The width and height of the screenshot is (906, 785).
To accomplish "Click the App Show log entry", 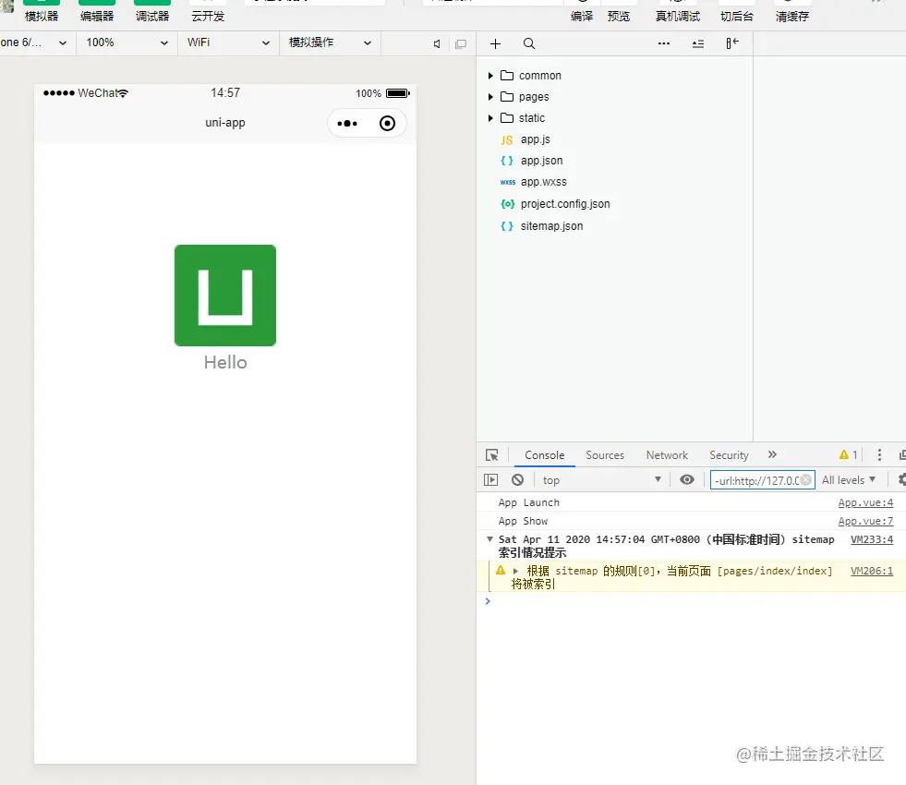I will tap(523, 521).
